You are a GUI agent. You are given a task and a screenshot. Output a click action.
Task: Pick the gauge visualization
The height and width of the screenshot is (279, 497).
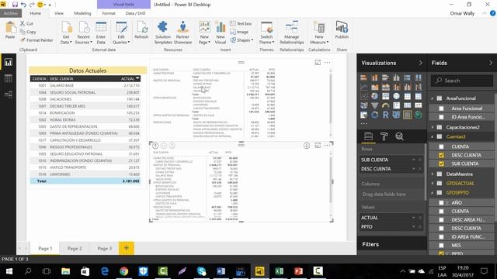tap(385, 105)
